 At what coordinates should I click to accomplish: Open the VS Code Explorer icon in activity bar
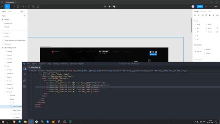[x=25, y=68]
